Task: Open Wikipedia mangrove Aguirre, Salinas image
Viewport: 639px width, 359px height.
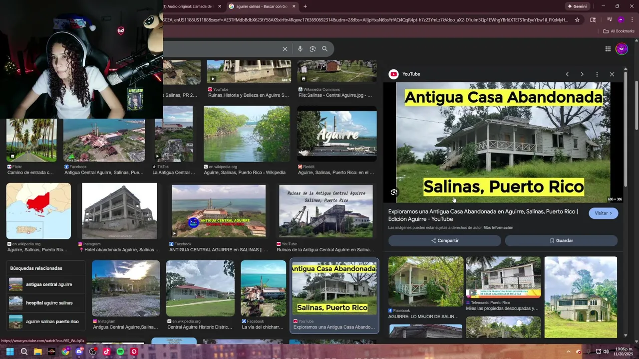Action: (x=247, y=134)
